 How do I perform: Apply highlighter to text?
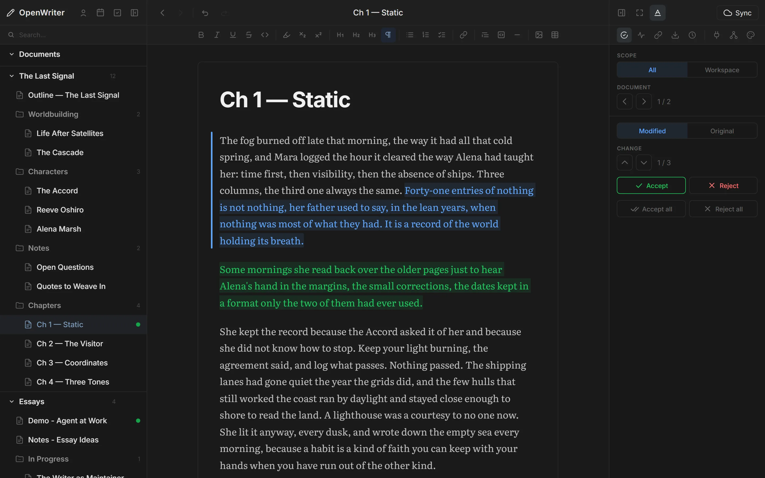tap(286, 35)
